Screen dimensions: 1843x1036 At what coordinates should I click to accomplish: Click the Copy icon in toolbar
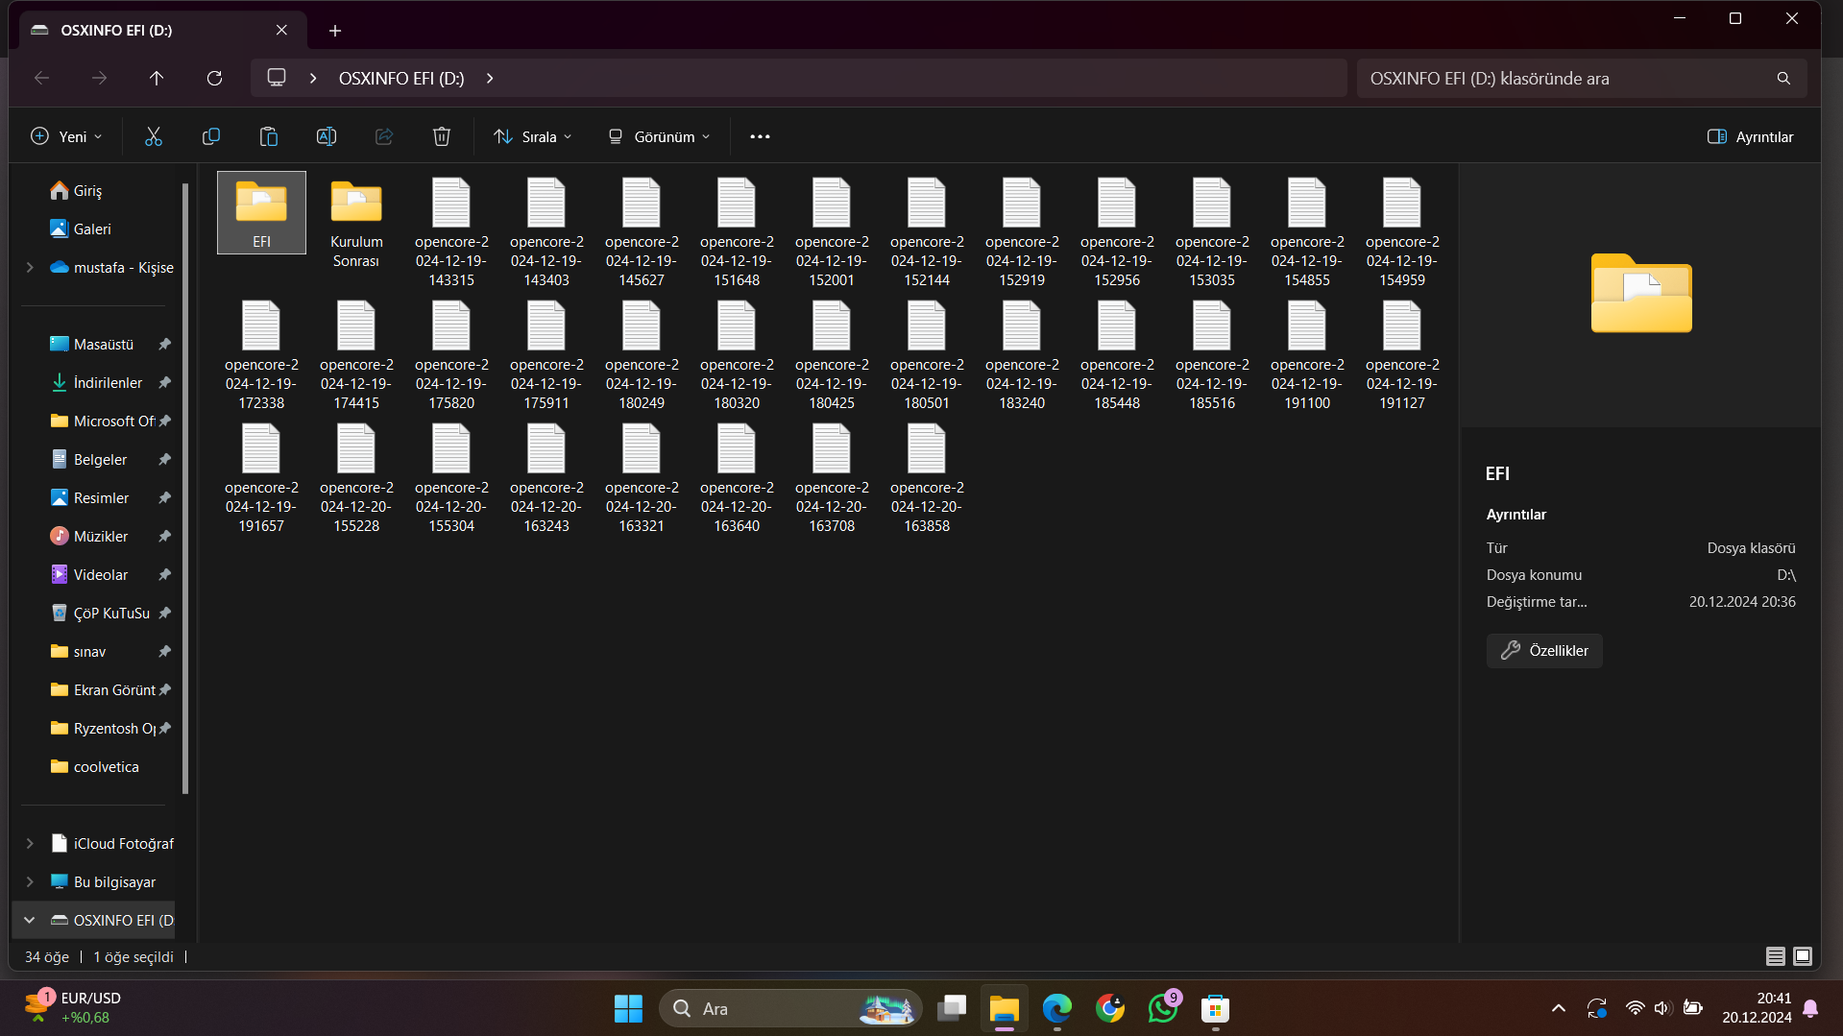point(211,136)
